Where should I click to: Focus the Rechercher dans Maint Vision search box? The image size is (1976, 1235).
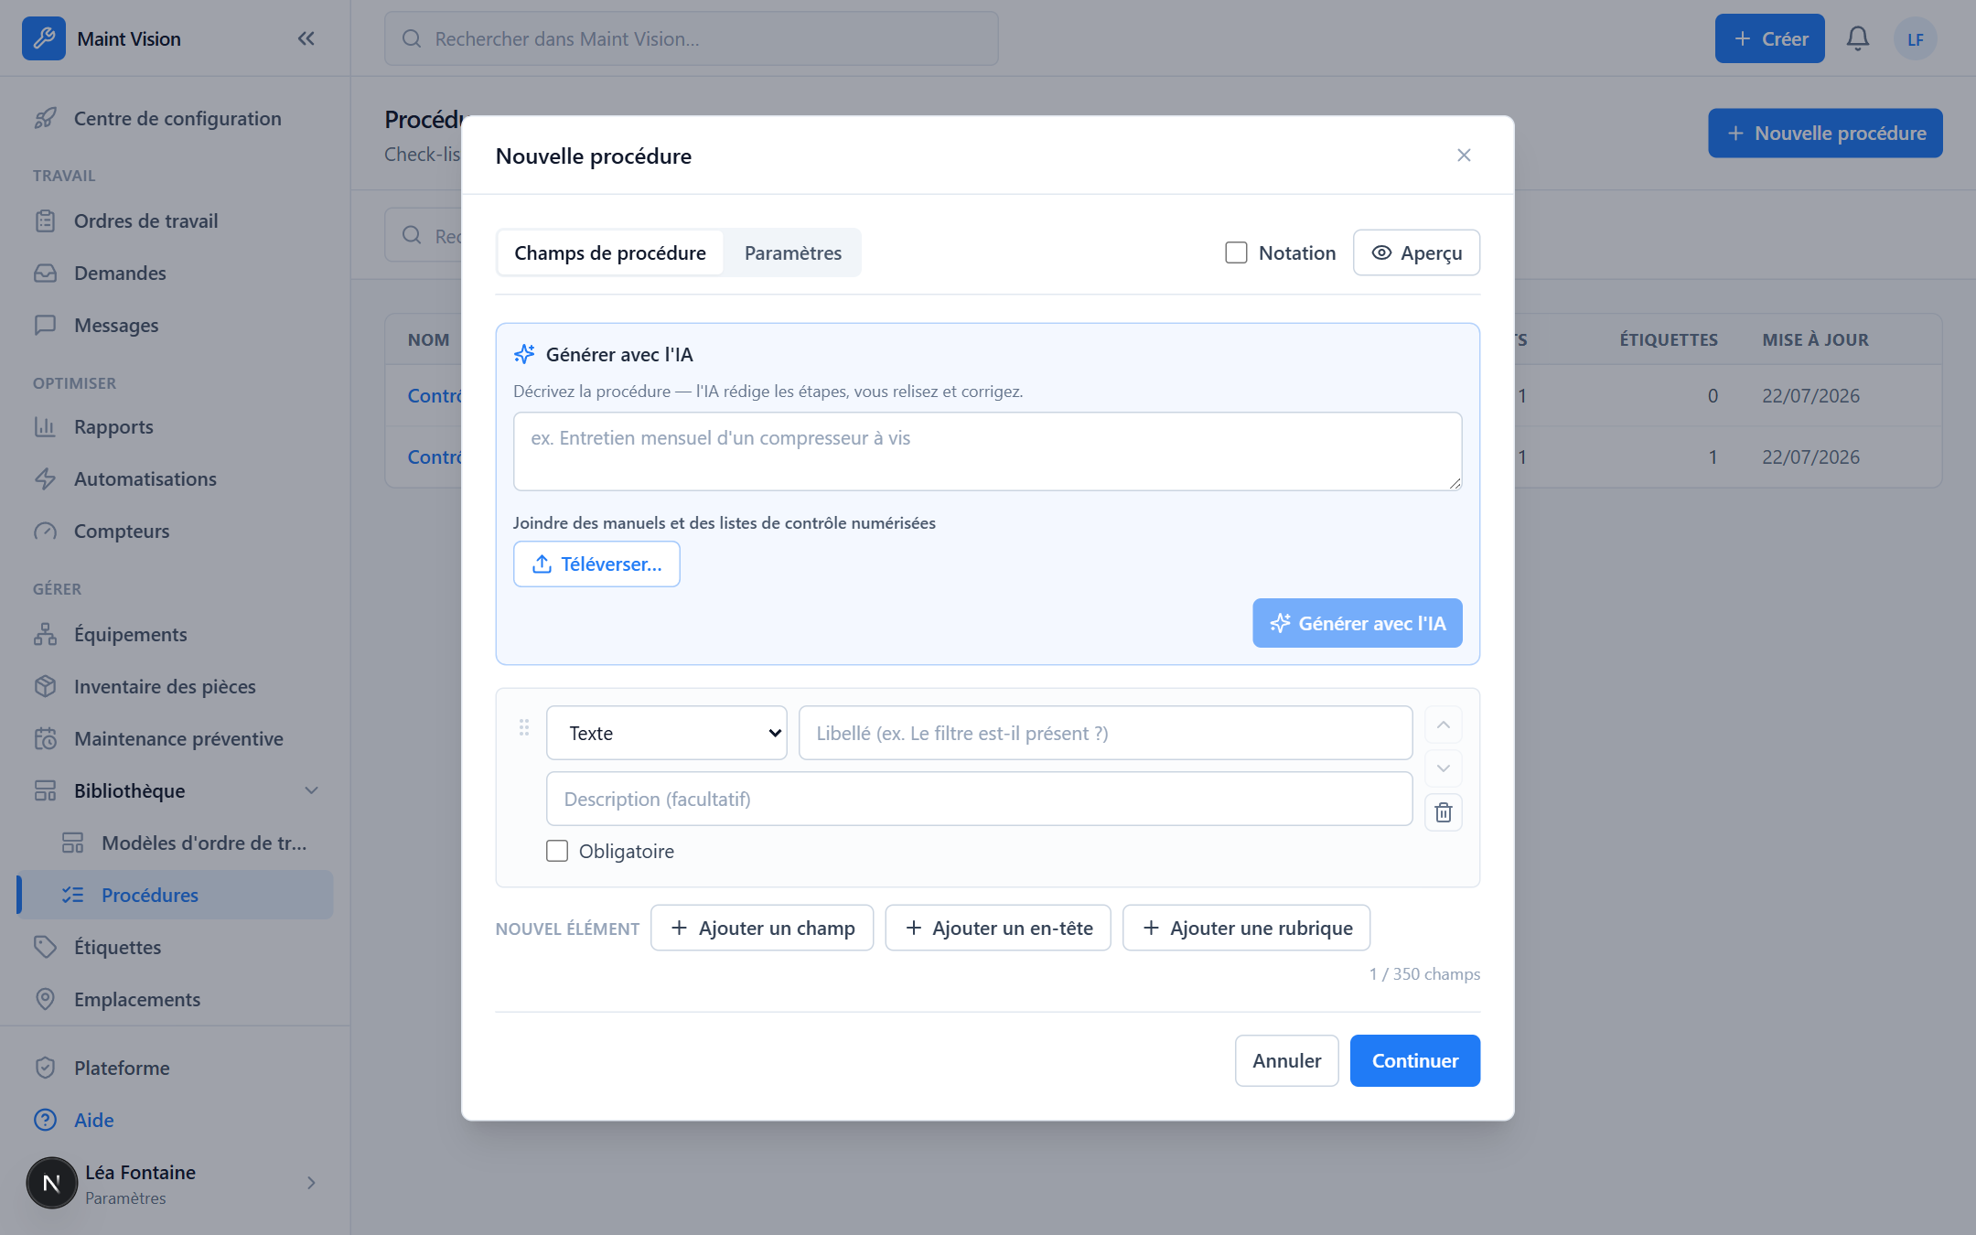click(691, 38)
